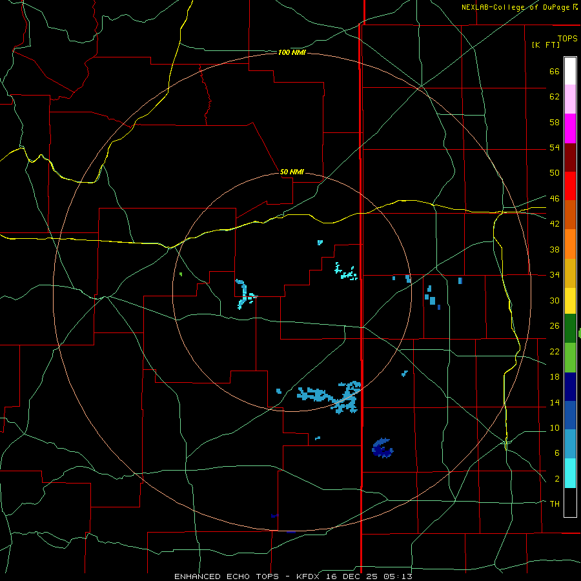
Task: Click the "[K FT]" legend units label
Action: pyautogui.click(x=545, y=45)
